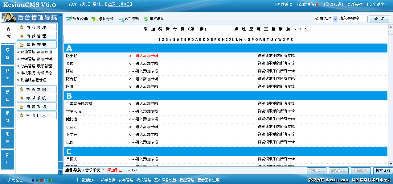Pick the green color swatch near 关闭左栏

50,180
